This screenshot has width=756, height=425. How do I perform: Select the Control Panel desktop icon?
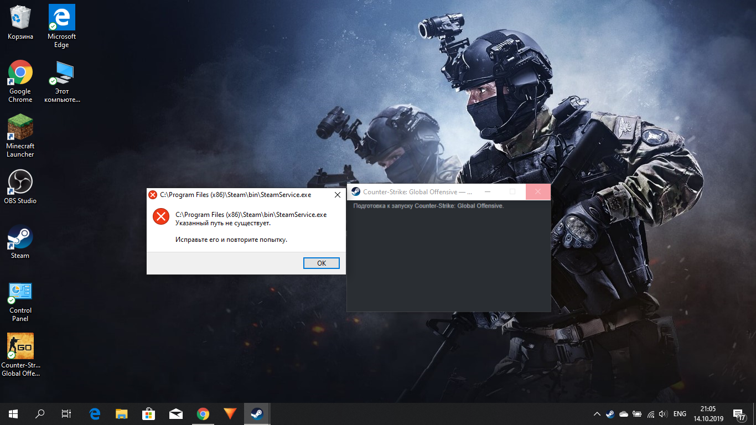pyautogui.click(x=20, y=302)
